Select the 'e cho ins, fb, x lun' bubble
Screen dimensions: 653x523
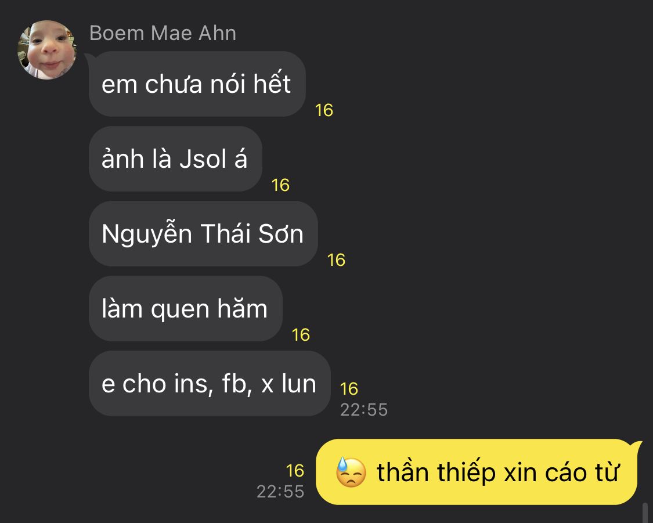pyautogui.click(x=210, y=384)
